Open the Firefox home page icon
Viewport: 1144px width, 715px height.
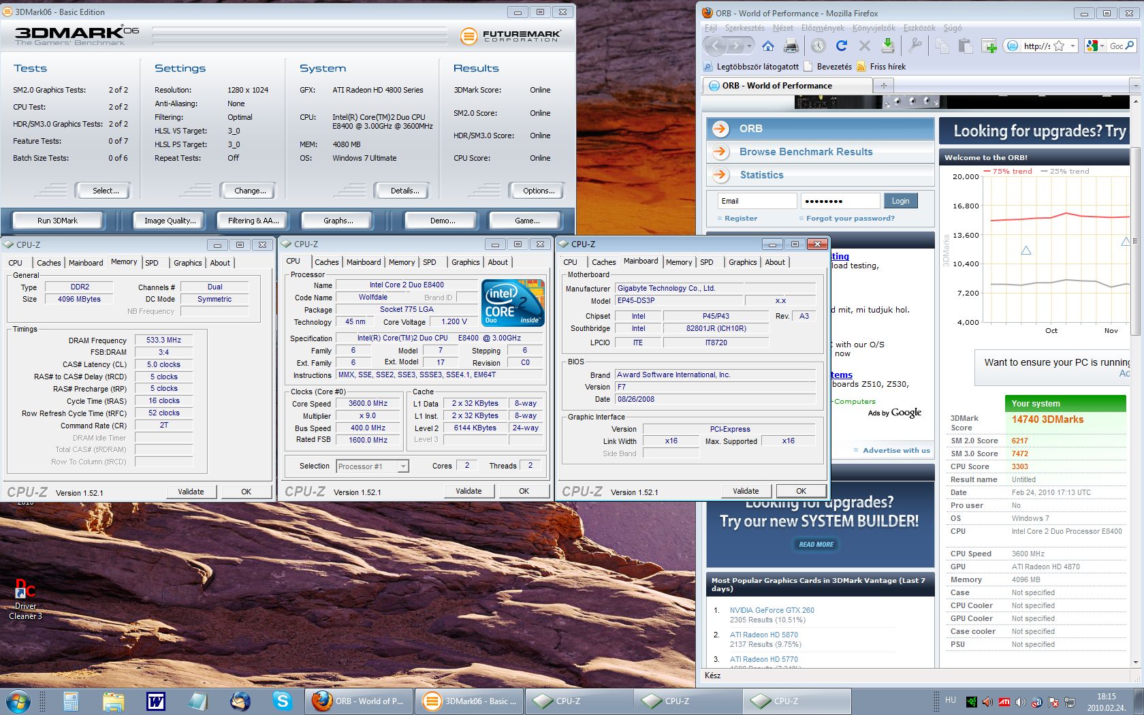768,46
